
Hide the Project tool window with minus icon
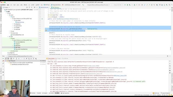tap(37, 7)
